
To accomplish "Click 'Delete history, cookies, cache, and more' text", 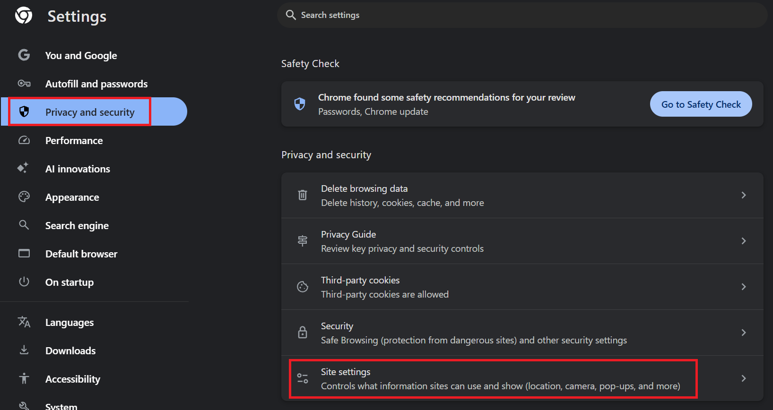I will (402, 203).
